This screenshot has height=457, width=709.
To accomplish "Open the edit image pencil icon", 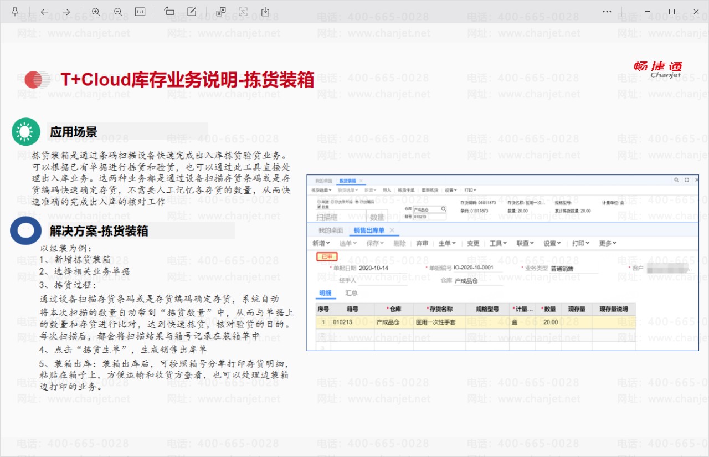I will click(192, 12).
